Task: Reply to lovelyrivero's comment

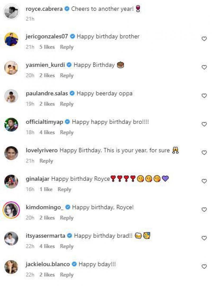Action: click(46, 161)
